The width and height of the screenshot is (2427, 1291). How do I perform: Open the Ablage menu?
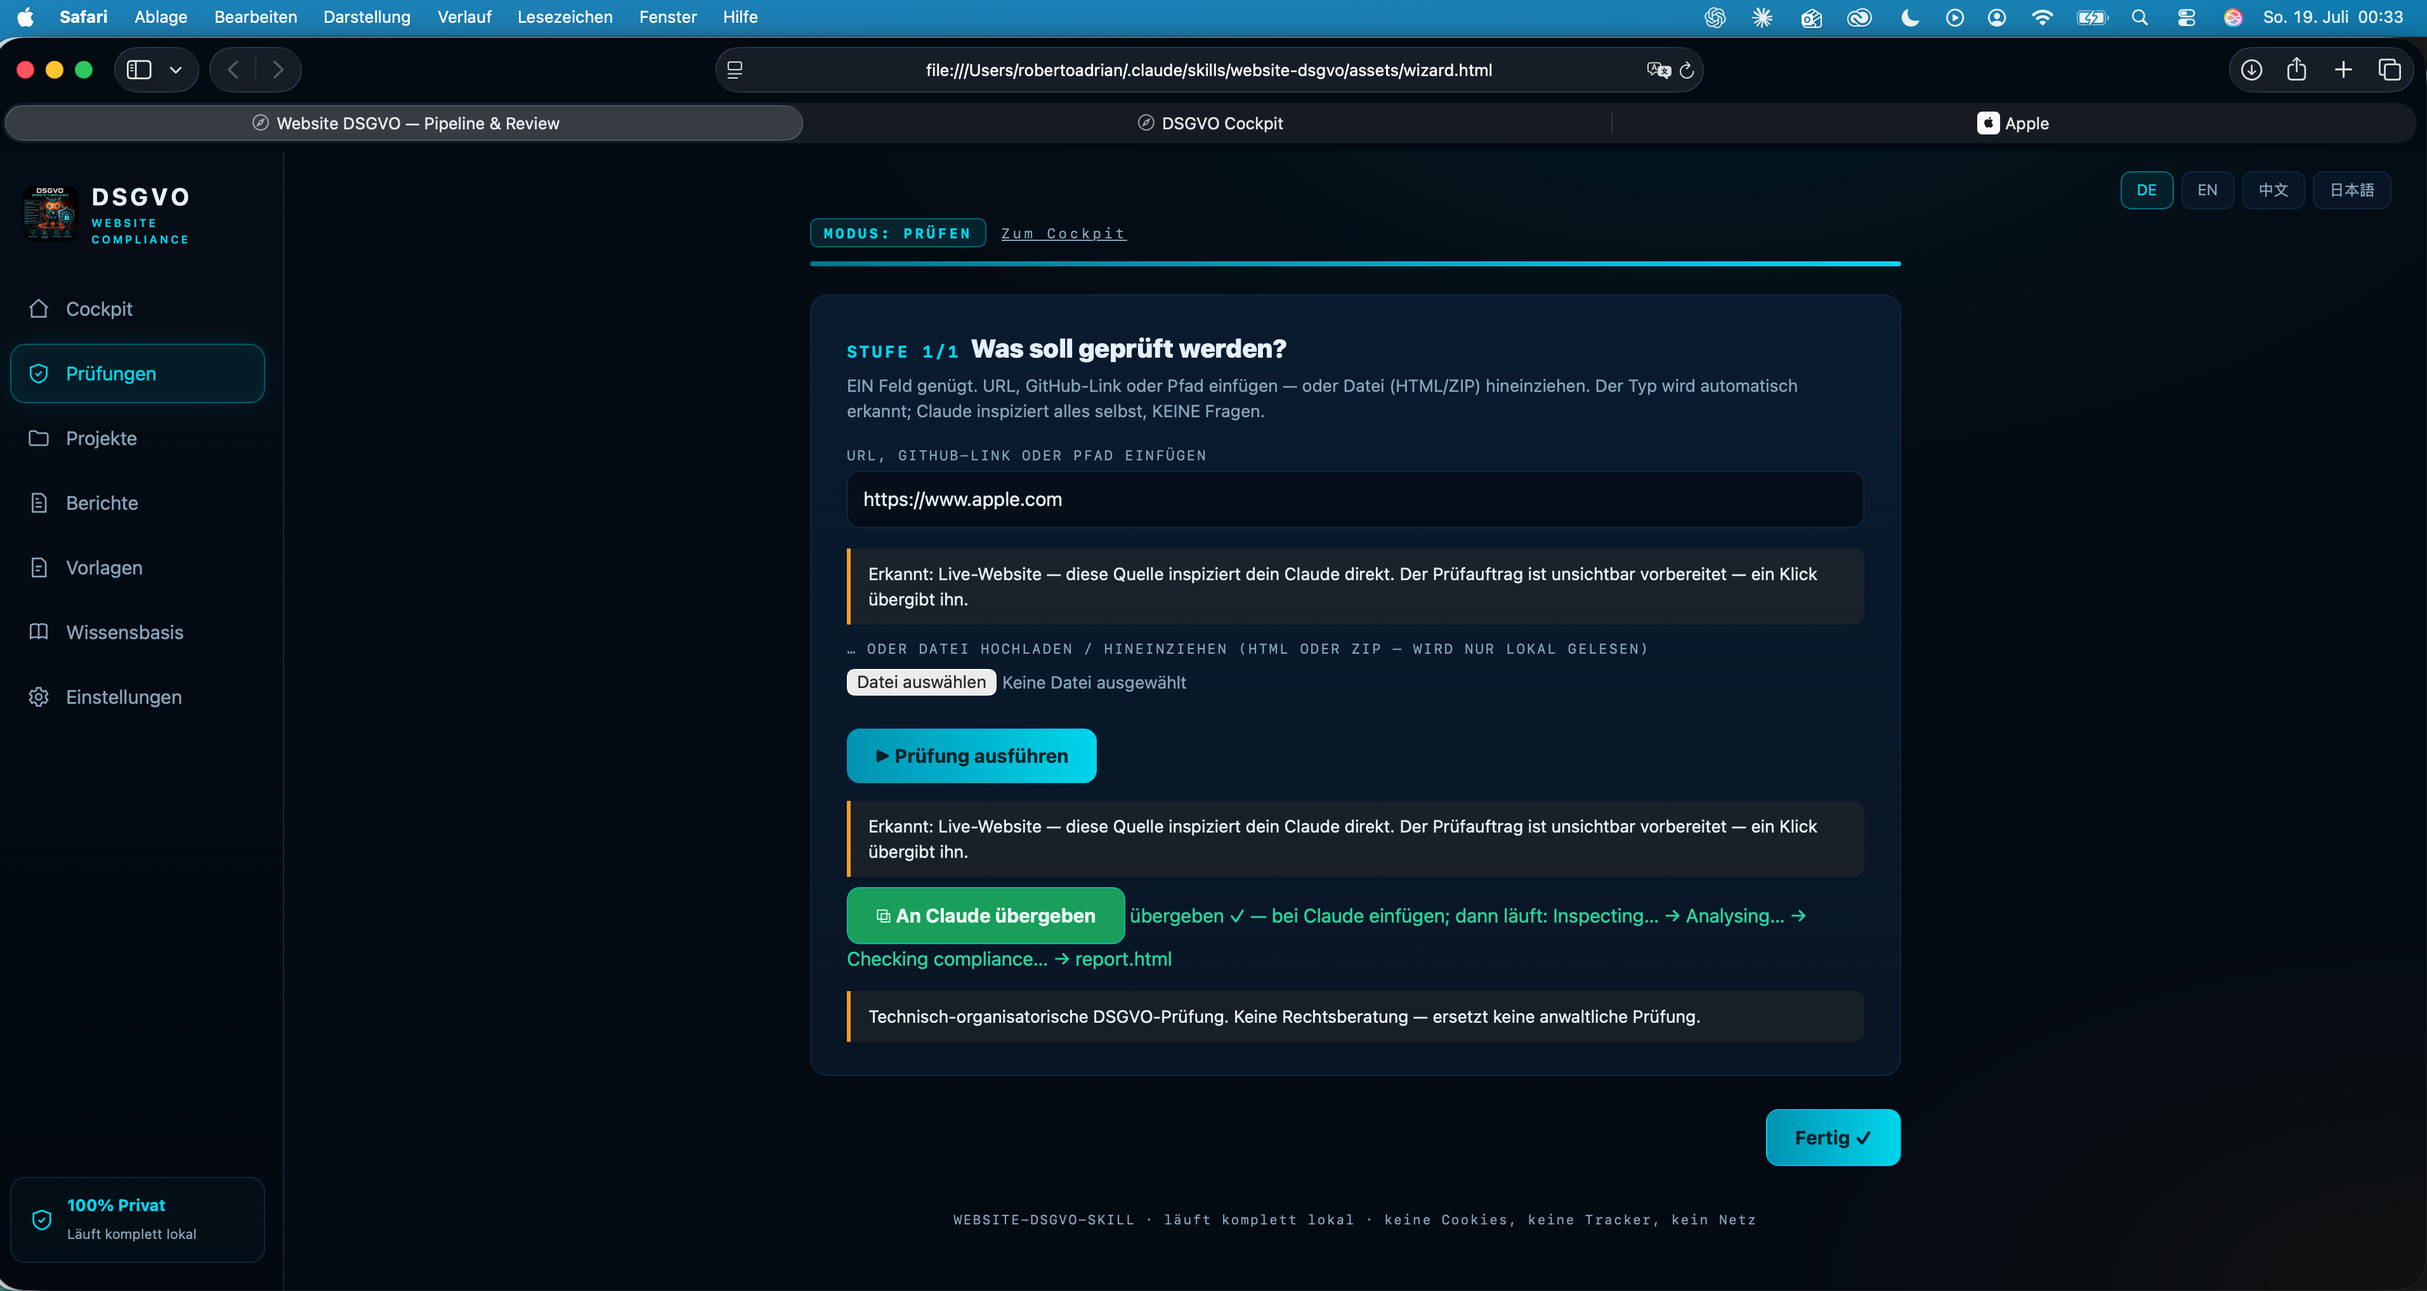pos(160,17)
